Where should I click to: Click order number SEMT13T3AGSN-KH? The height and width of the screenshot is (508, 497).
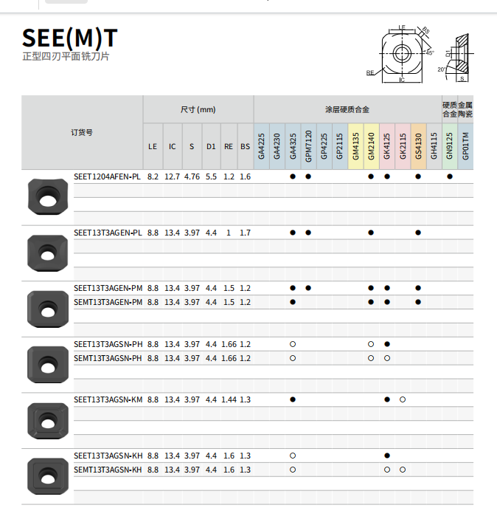click(x=108, y=470)
